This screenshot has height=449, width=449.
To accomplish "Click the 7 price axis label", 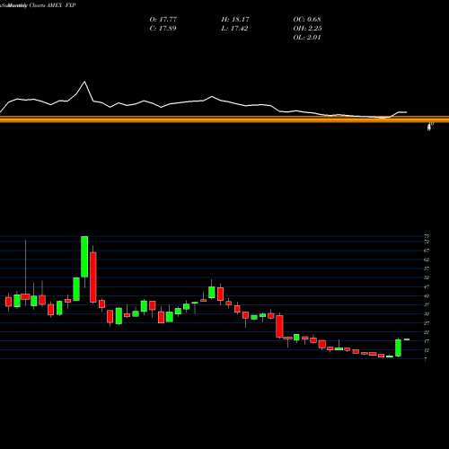I will click(426, 359).
